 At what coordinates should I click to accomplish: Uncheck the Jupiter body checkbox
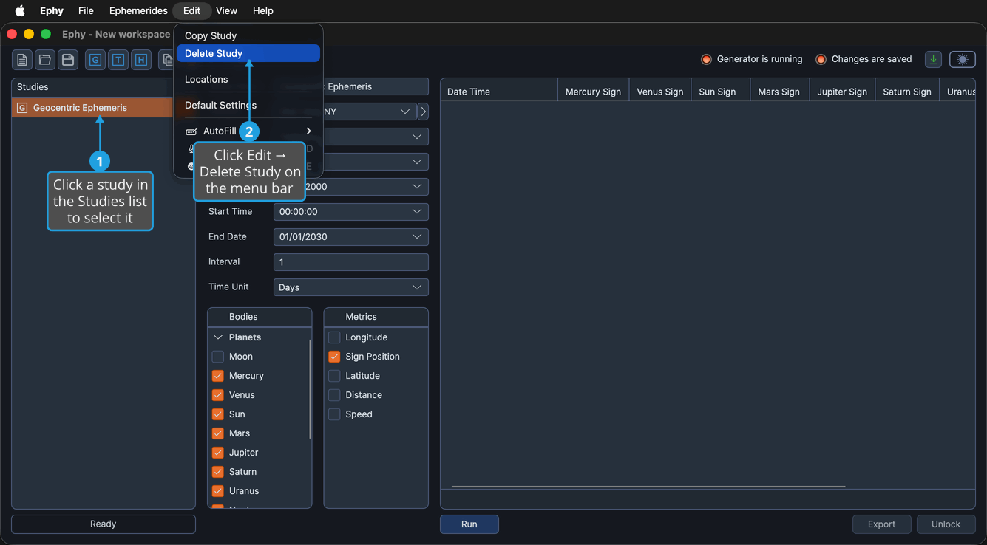[218, 453]
